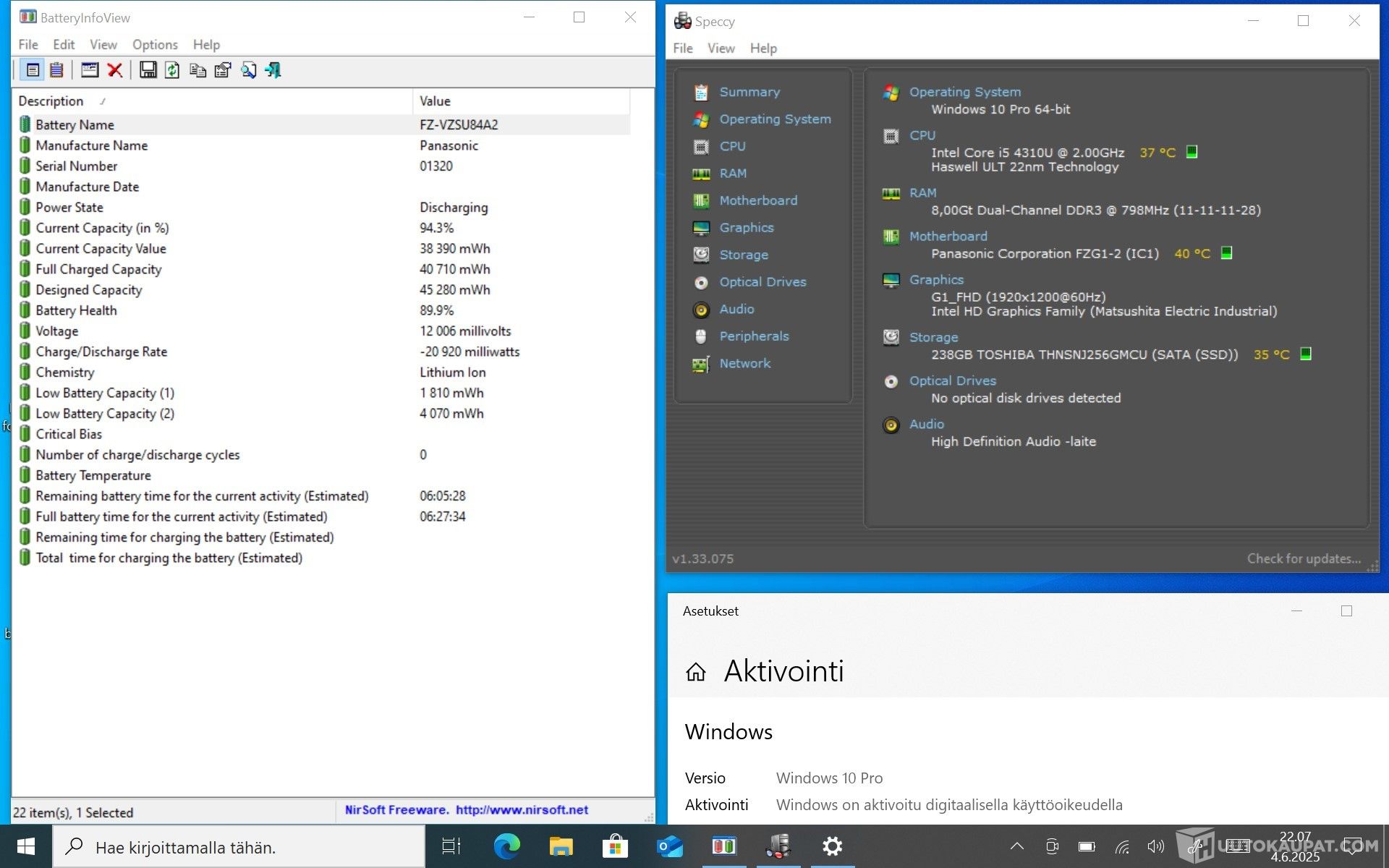This screenshot has height=868, width=1389.
Task: Open View menu in Speccy
Action: click(721, 48)
